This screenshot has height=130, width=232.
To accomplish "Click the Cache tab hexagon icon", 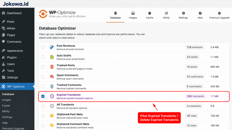I will coord(150,13).
